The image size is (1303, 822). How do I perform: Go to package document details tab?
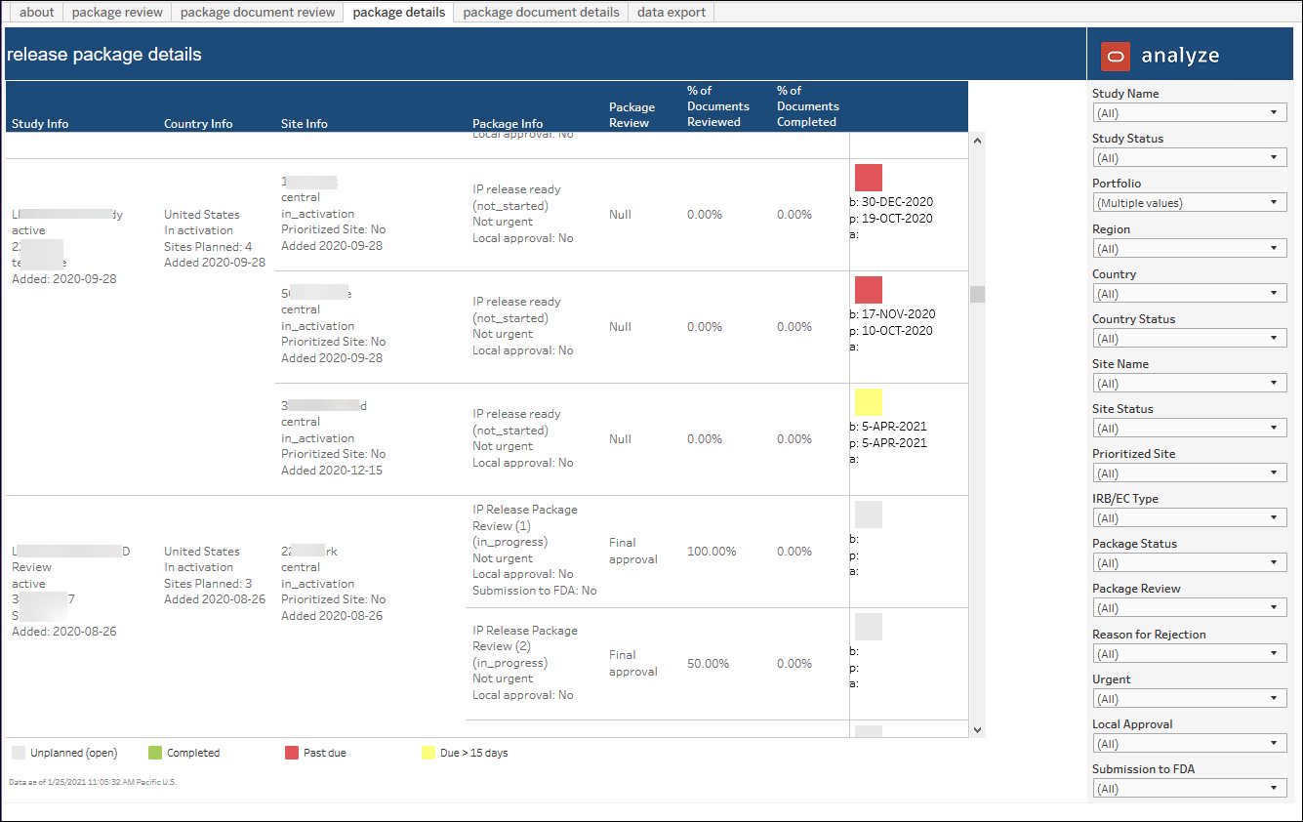[x=541, y=12]
